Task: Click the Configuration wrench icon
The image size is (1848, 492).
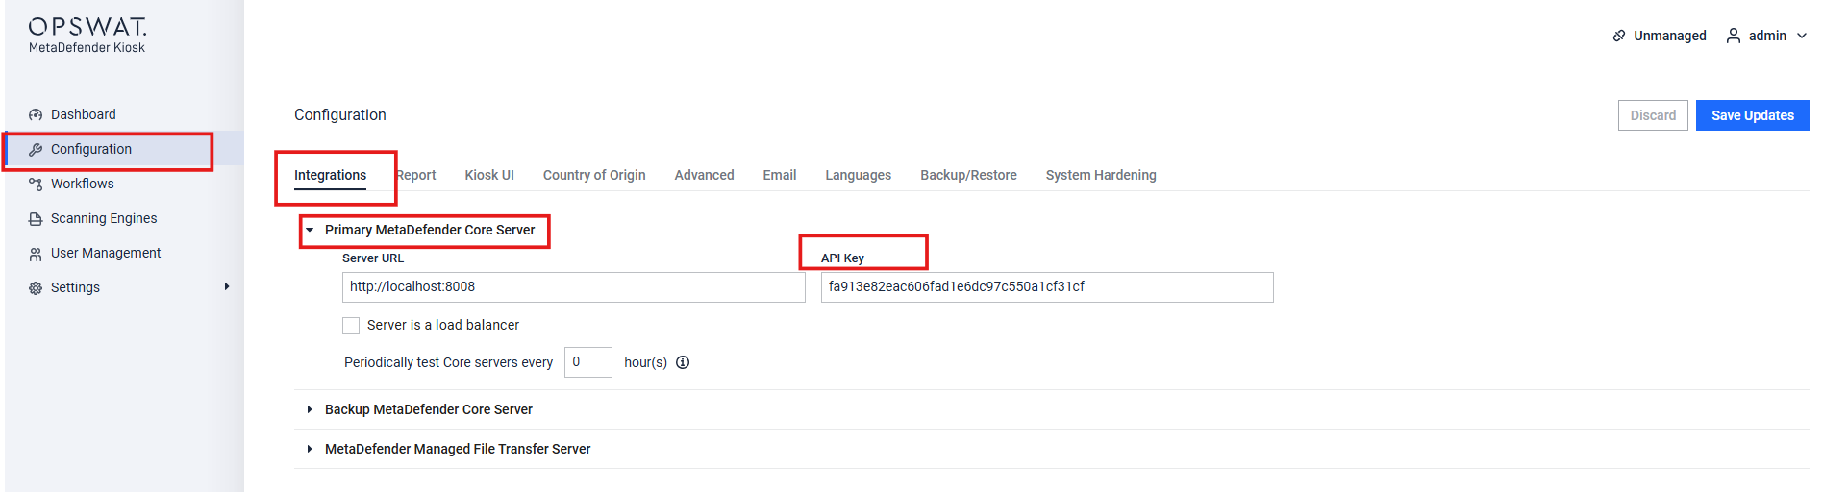Action: [36, 149]
